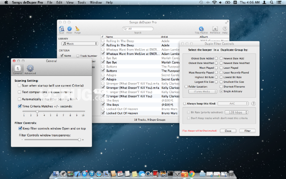Open Preference from main window toolbar
This screenshot has height=179, width=286.
pos(215,29)
